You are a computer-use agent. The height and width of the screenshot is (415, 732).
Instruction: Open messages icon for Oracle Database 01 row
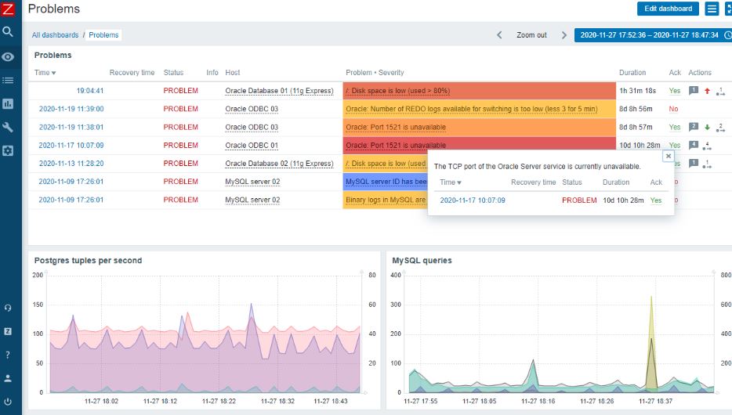(694, 91)
